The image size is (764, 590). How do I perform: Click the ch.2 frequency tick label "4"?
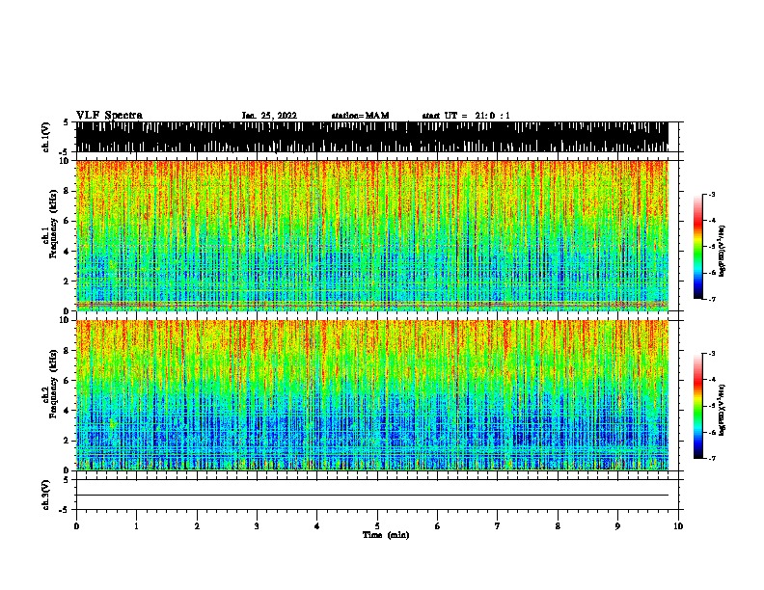[67, 411]
